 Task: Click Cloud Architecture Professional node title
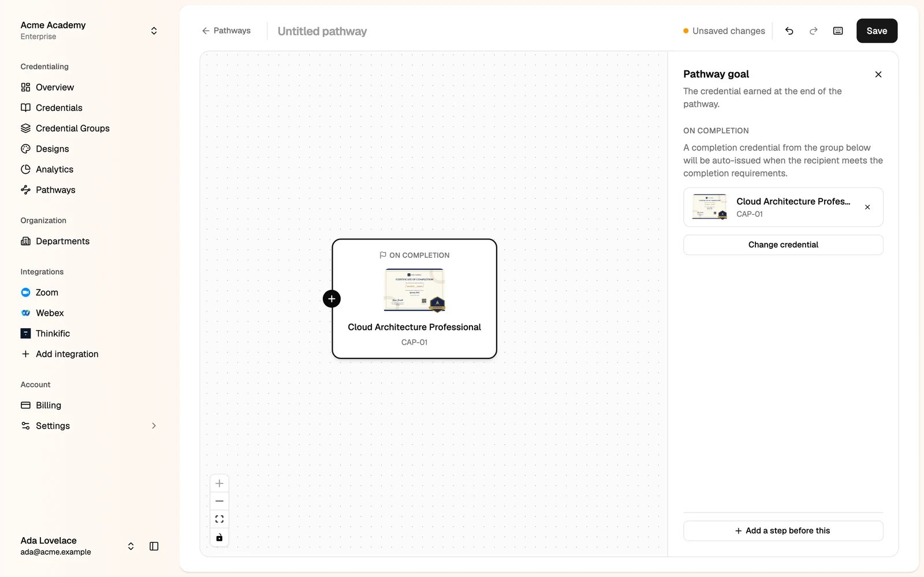point(414,327)
